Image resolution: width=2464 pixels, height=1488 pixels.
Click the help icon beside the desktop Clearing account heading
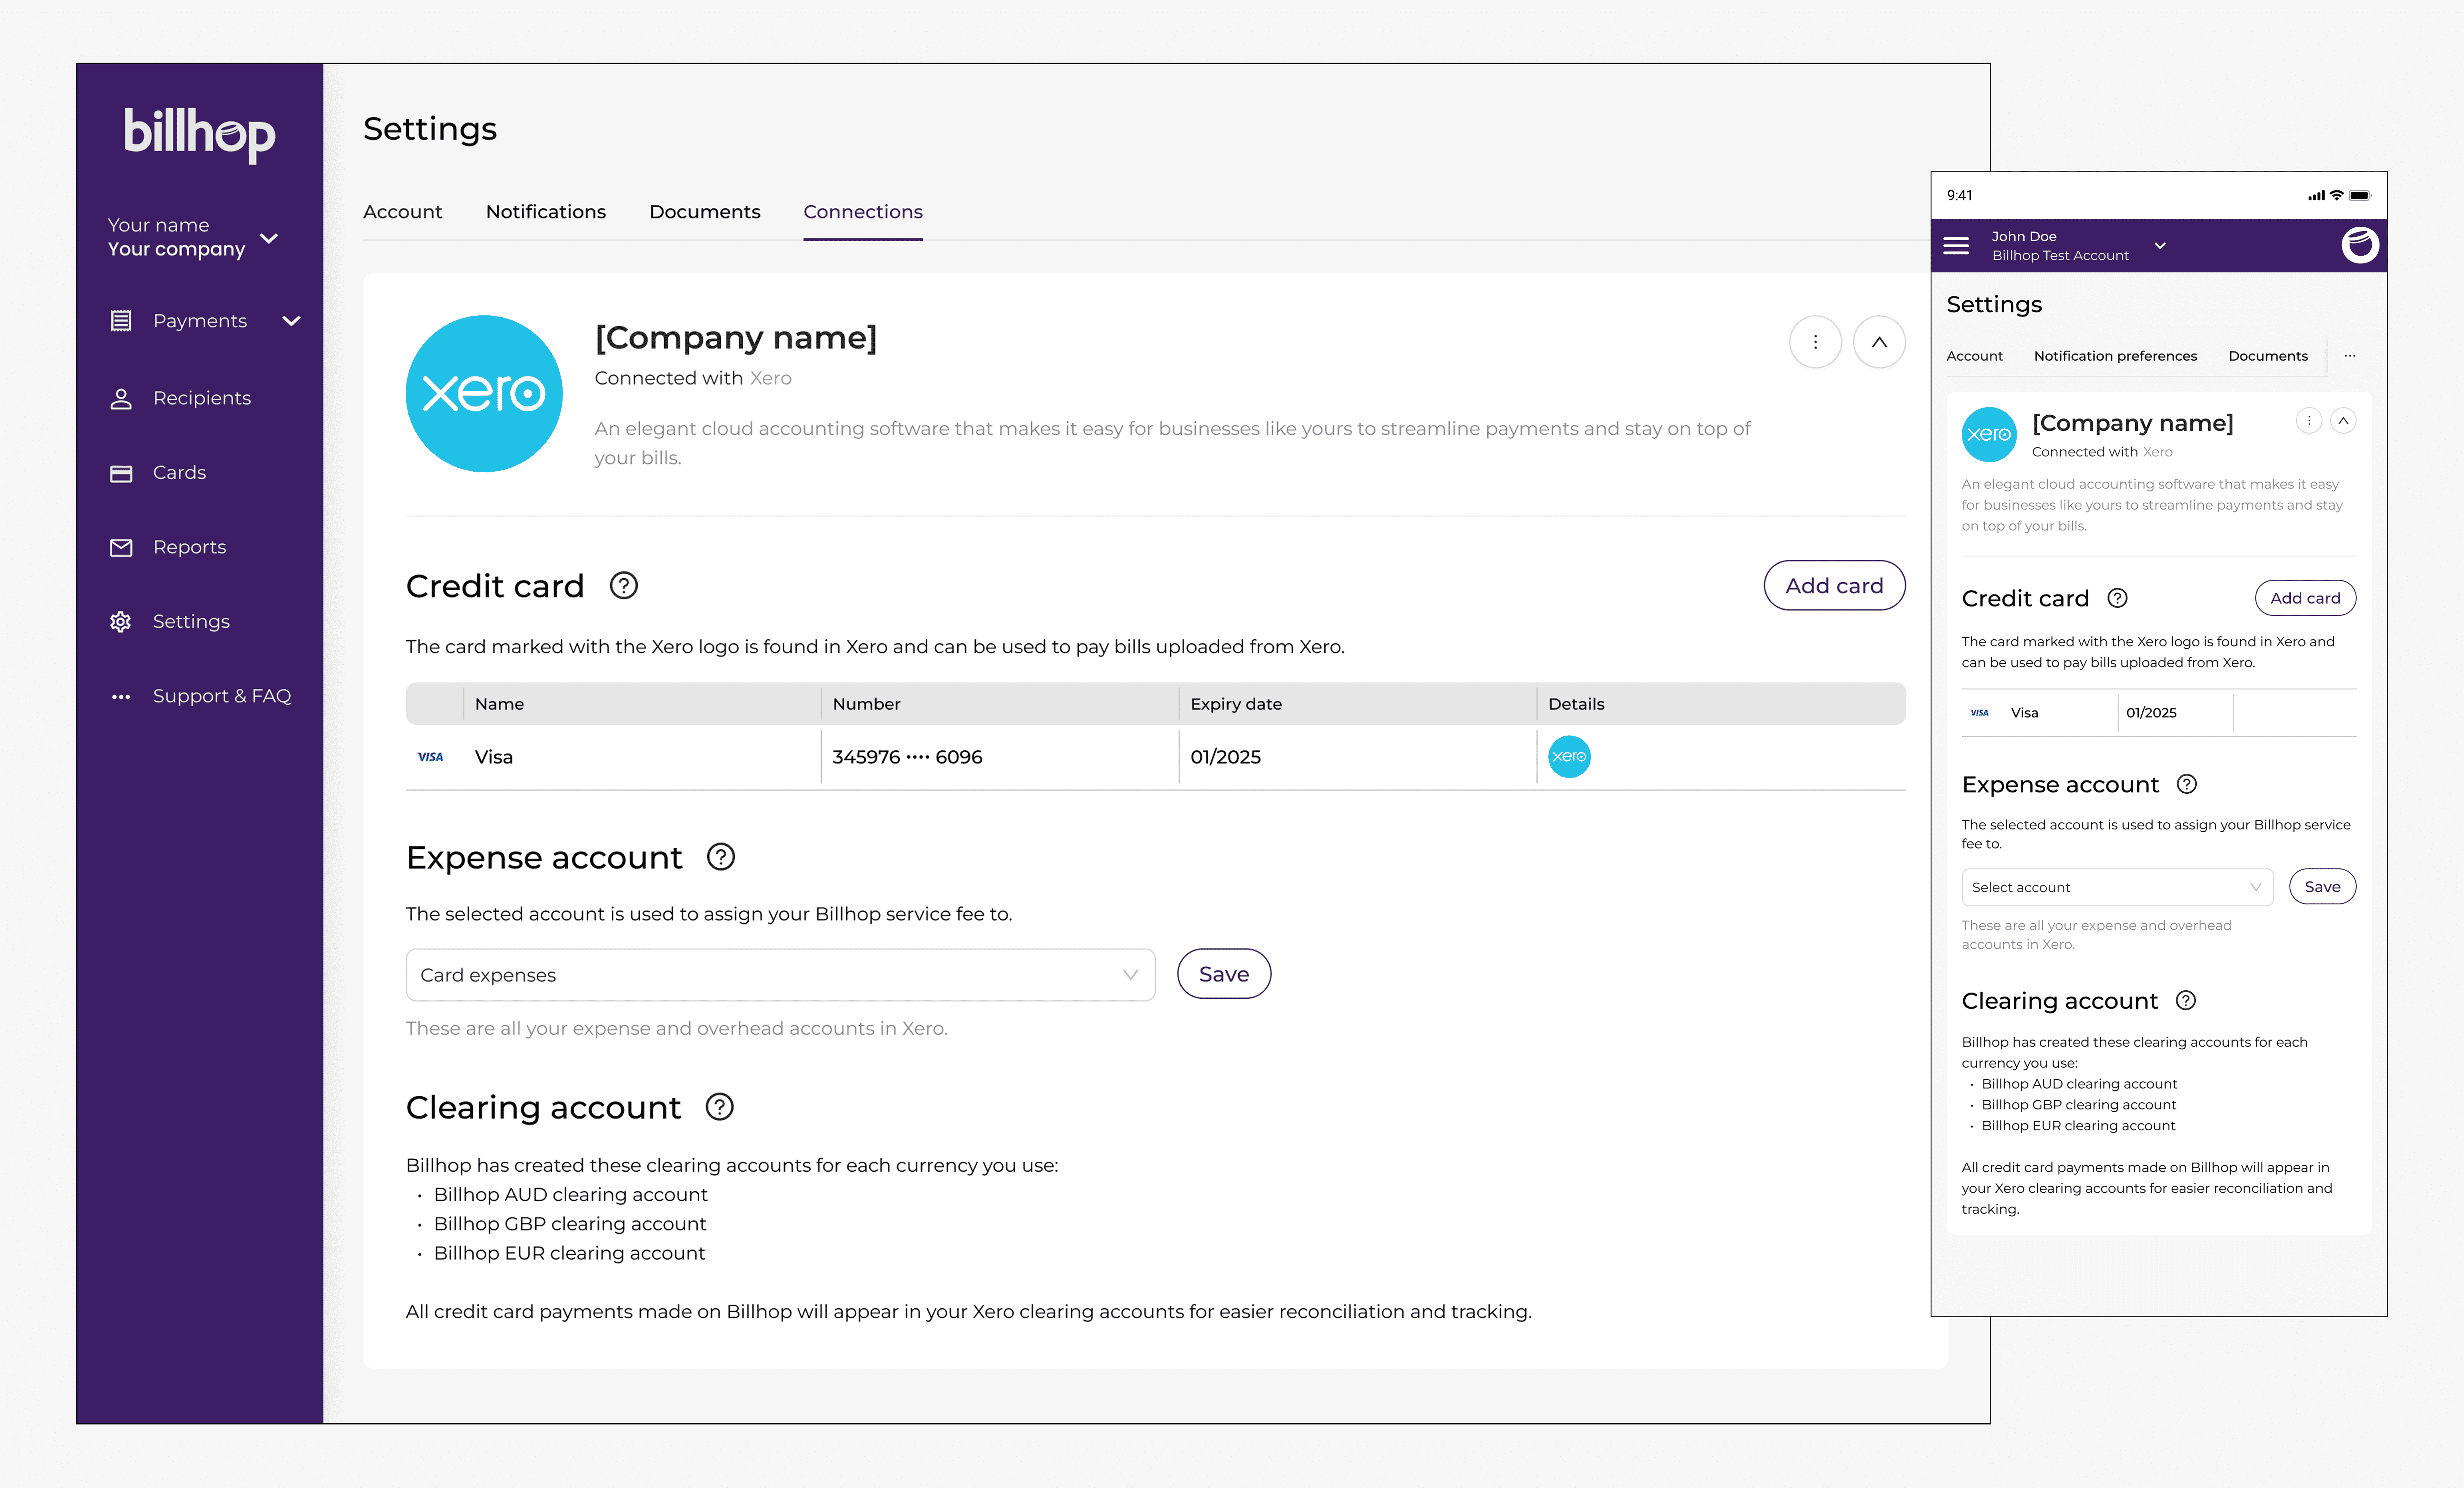click(x=720, y=1107)
